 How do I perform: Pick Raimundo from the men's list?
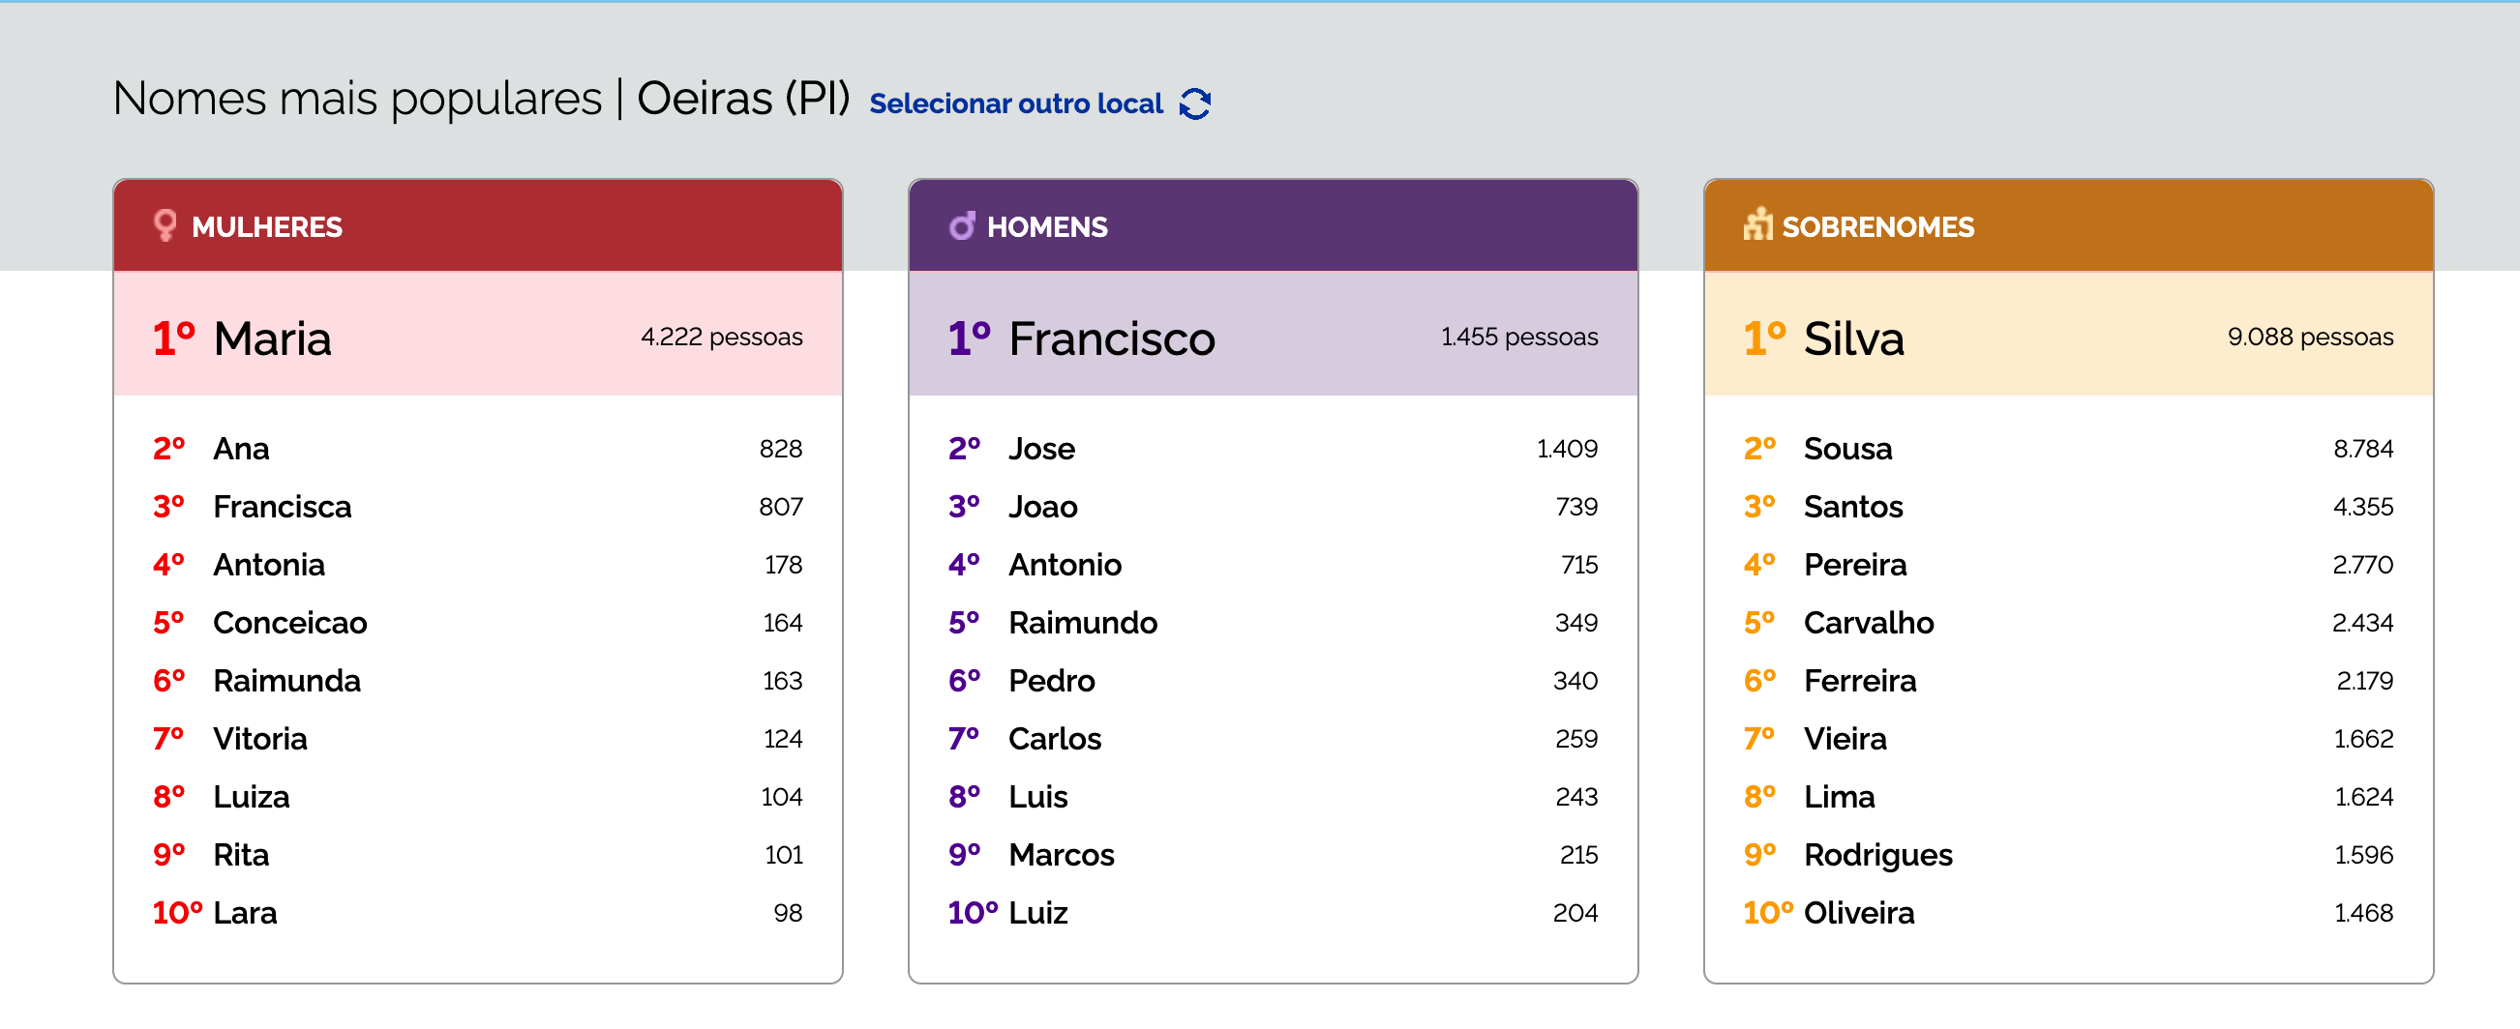tap(1082, 623)
